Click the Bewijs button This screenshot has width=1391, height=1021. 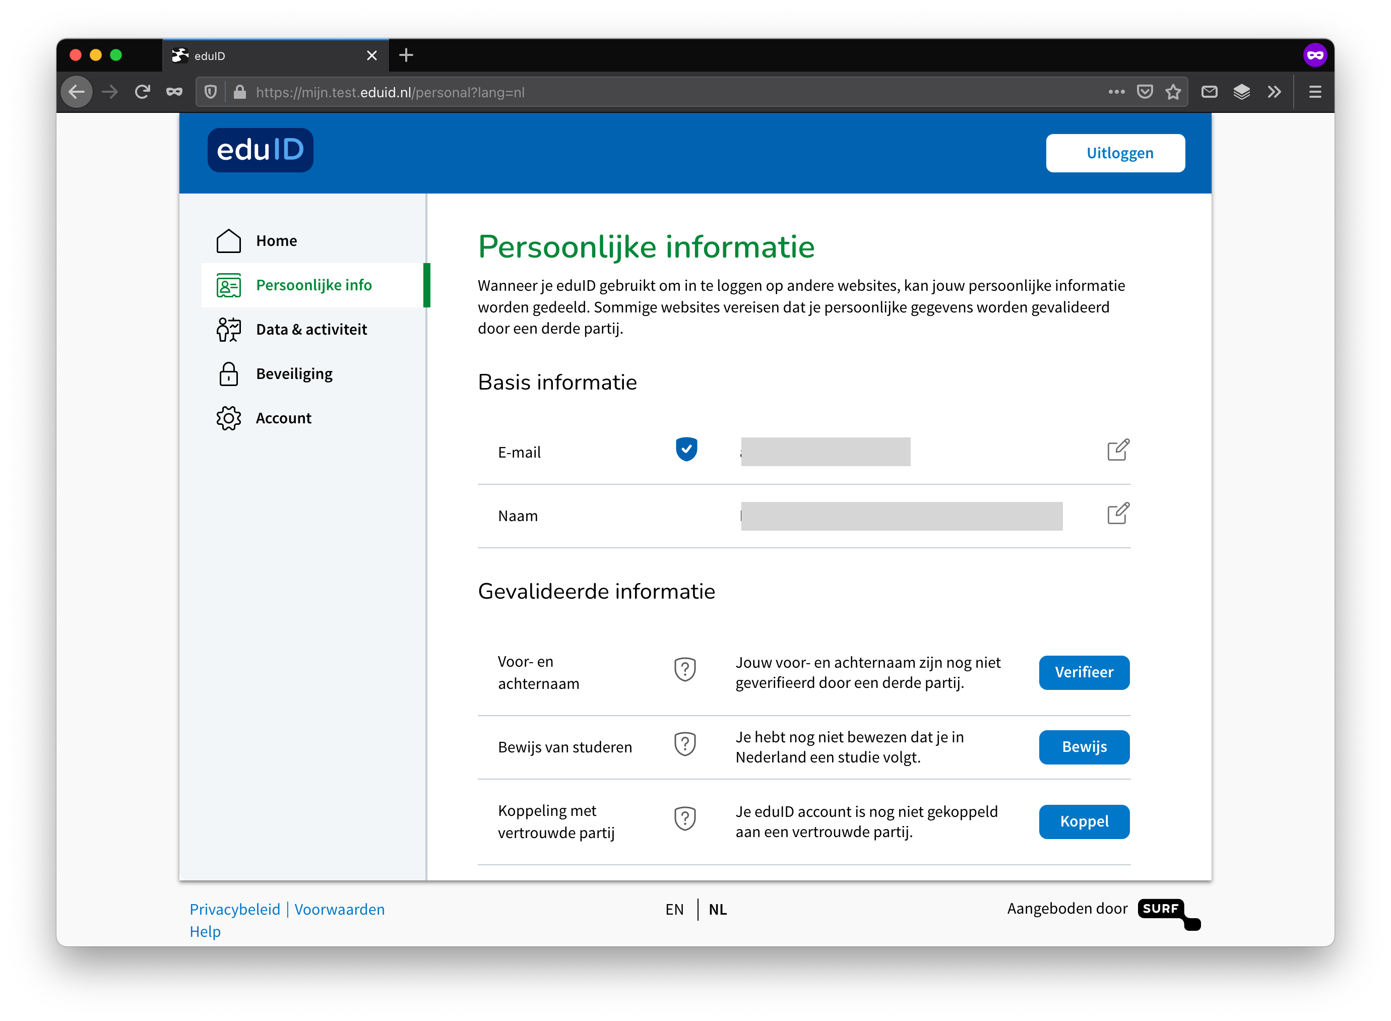tap(1084, 747)
